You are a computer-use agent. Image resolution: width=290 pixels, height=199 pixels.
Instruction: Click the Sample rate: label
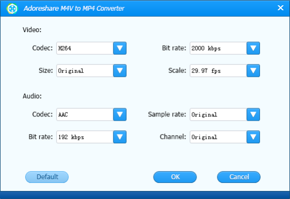(167, 114)
